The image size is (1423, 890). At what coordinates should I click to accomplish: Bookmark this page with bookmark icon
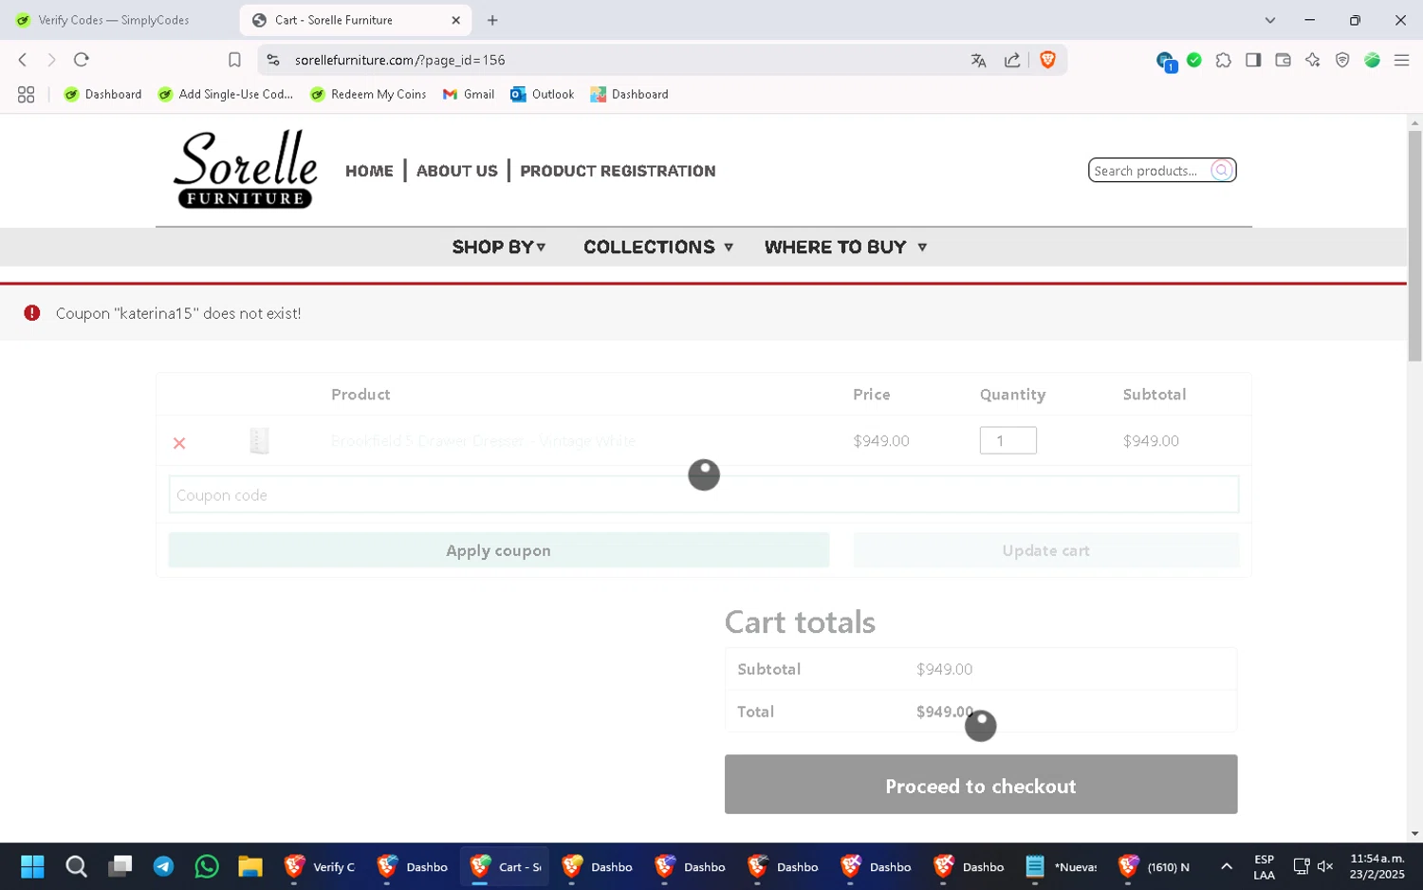click(234, 60)
